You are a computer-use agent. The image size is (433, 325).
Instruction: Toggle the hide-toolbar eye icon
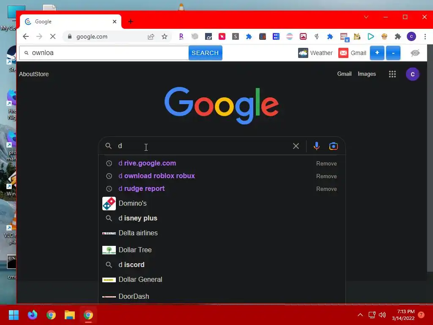coord(415,53)
